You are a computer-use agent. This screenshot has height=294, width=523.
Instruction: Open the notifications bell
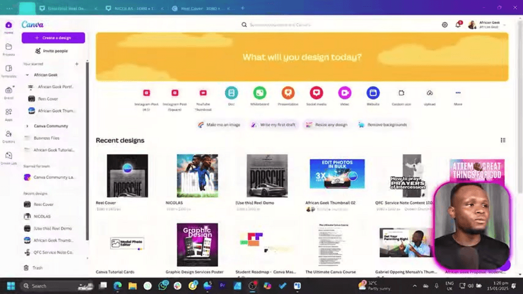[458, 25]
